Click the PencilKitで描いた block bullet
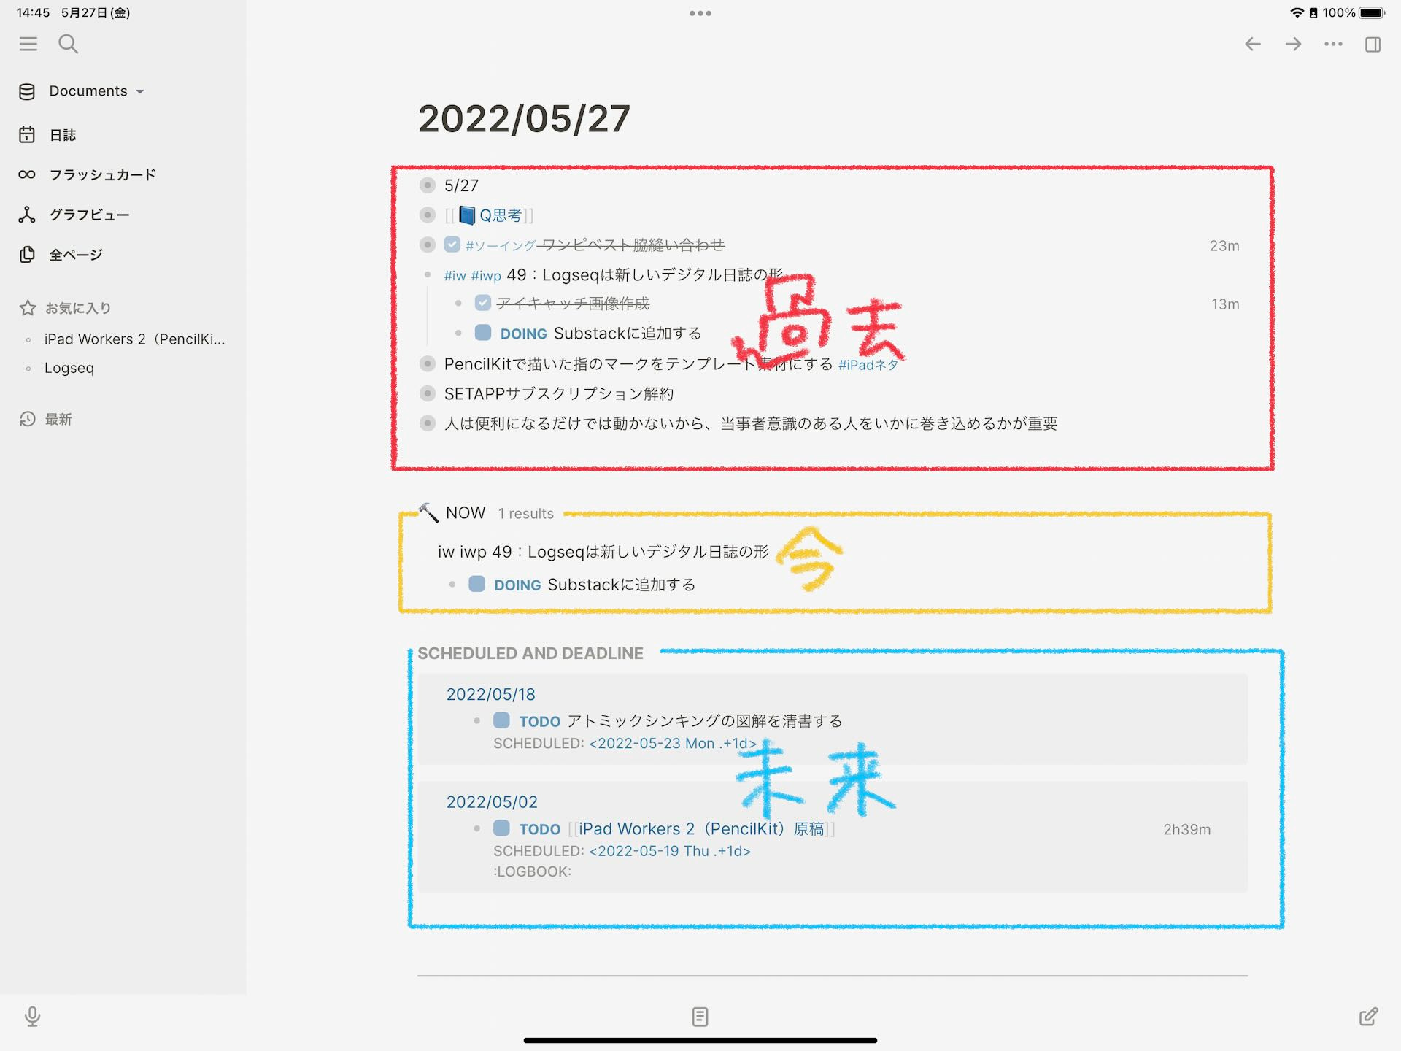 click(428, 363)
